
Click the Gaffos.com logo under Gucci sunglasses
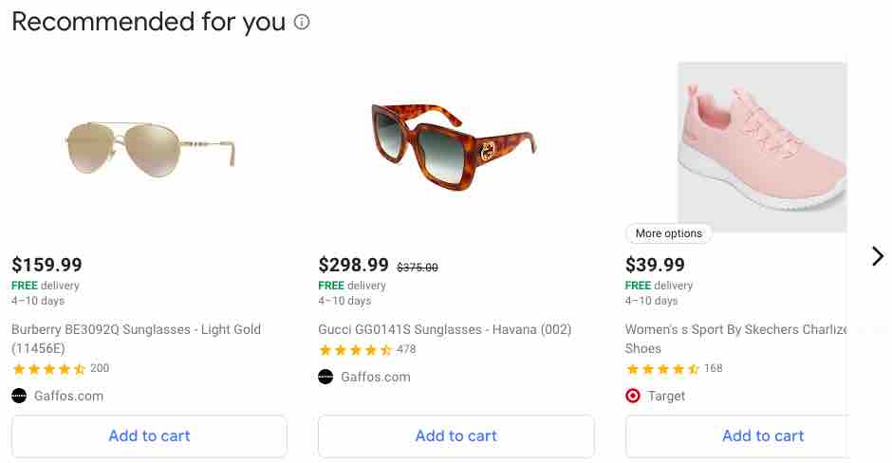[325, 377]
